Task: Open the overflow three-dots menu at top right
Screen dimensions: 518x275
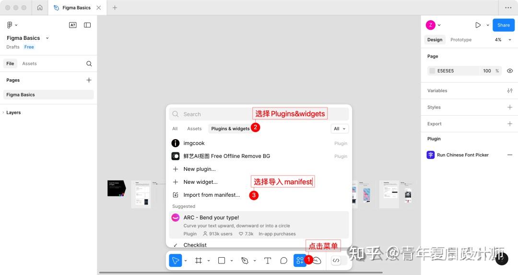Action: 508,8
